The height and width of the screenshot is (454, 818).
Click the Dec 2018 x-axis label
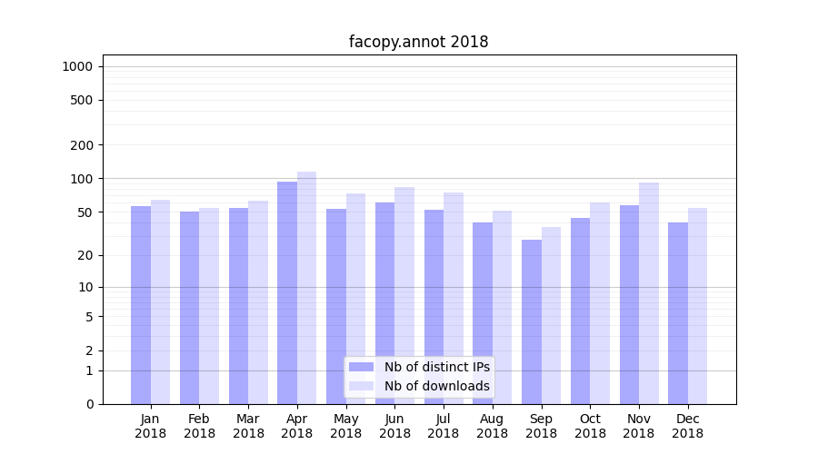tap(688, 426)
